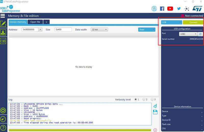The height and width of the screenshot is (132, 204).
Task: Select verbosity level 2
Action: pyautogui.click(x=144, y=99)
